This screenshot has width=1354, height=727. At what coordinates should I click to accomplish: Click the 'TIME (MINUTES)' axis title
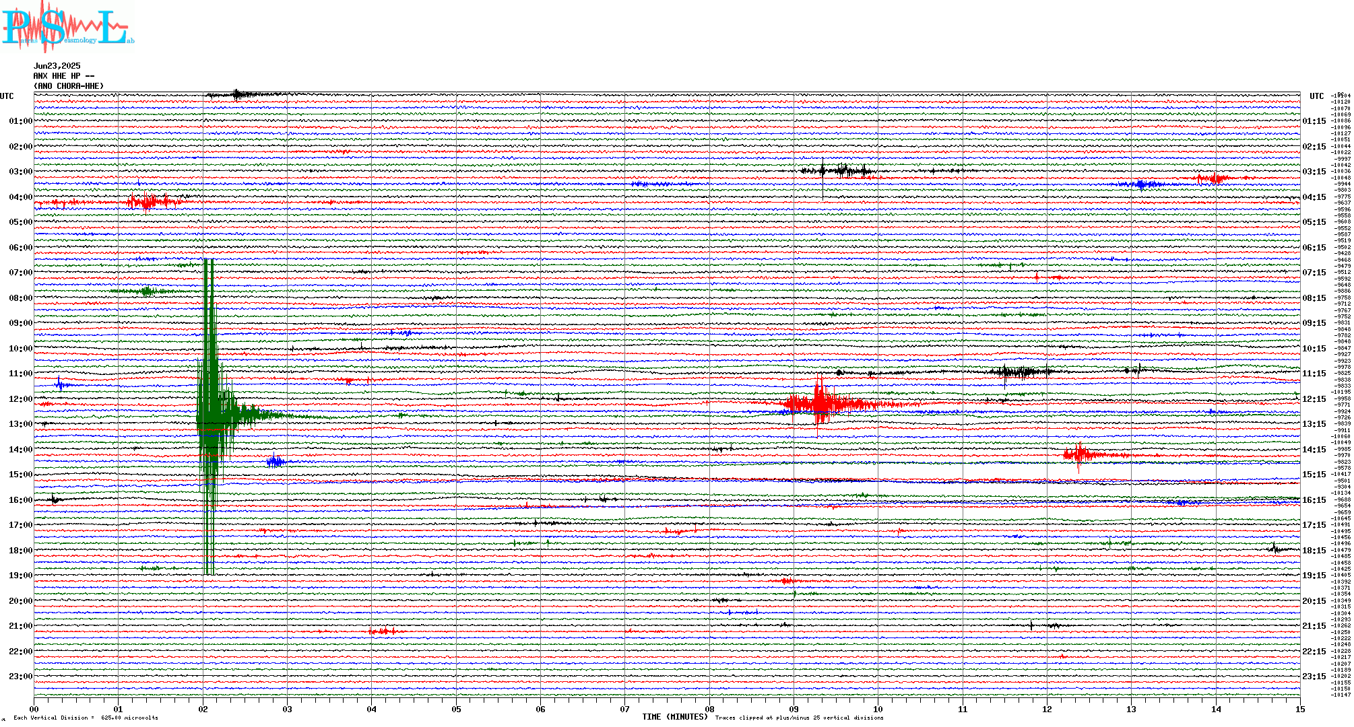coord(675,717)
